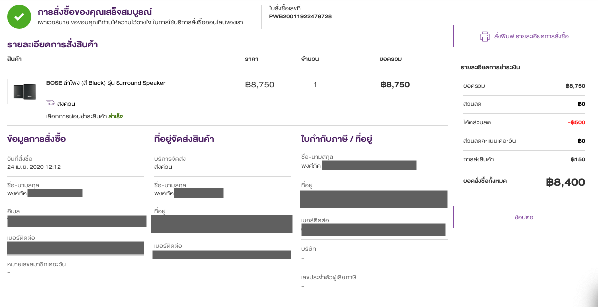Click the ฿150 shipping fee value
This screenshot has height=307, width=598.
[x=578, y=160]
